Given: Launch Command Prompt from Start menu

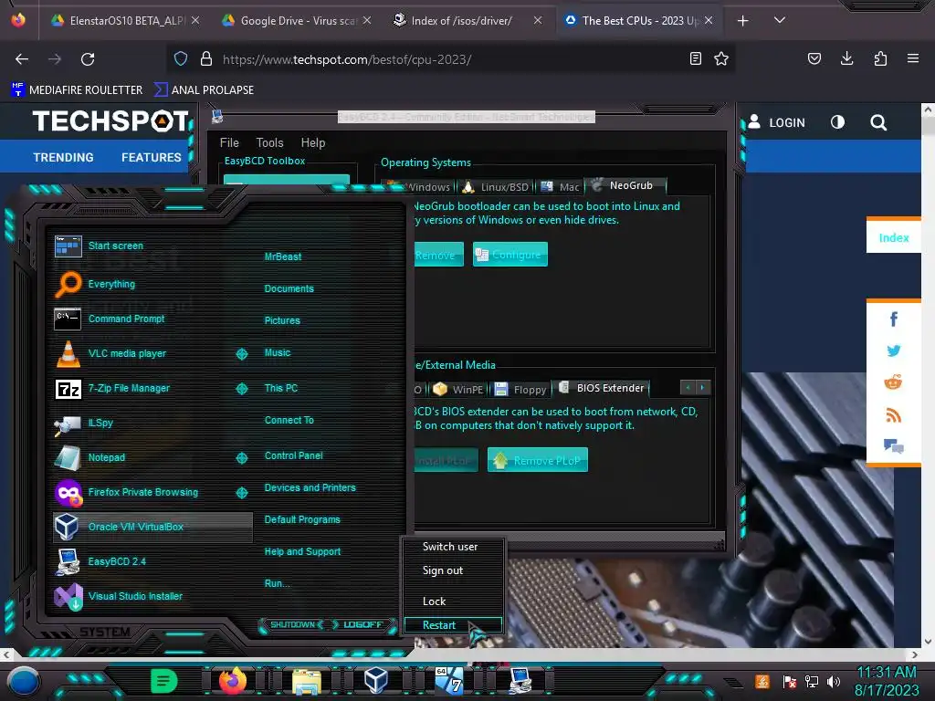Looking at the screenshot, I should (126, 319).
